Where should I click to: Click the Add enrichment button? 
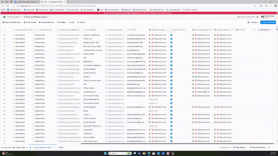click(268, 22)
